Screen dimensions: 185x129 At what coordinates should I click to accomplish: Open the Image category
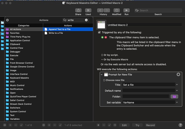[x=24, y=71]
